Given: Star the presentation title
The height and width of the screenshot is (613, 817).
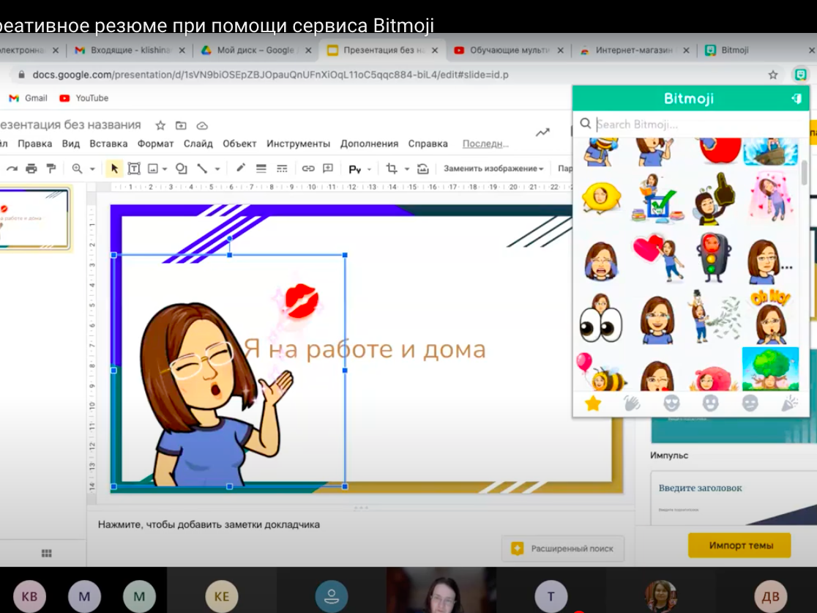Looking at the screenshot, I should click(x=160, y=125).
